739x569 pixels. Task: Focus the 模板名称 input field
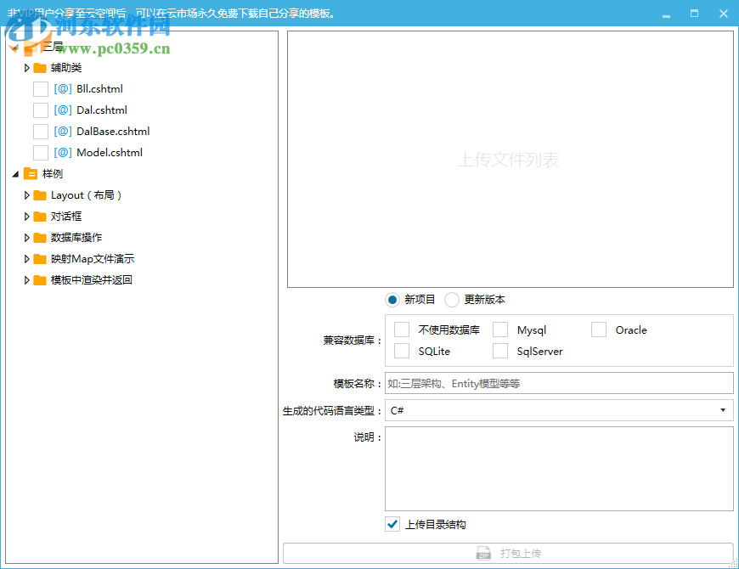tap(559, 383)
